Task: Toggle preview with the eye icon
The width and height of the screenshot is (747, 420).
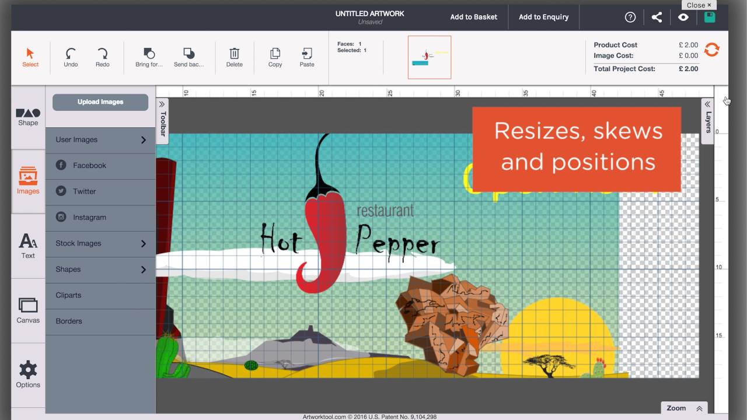Action: coord(683,17)
